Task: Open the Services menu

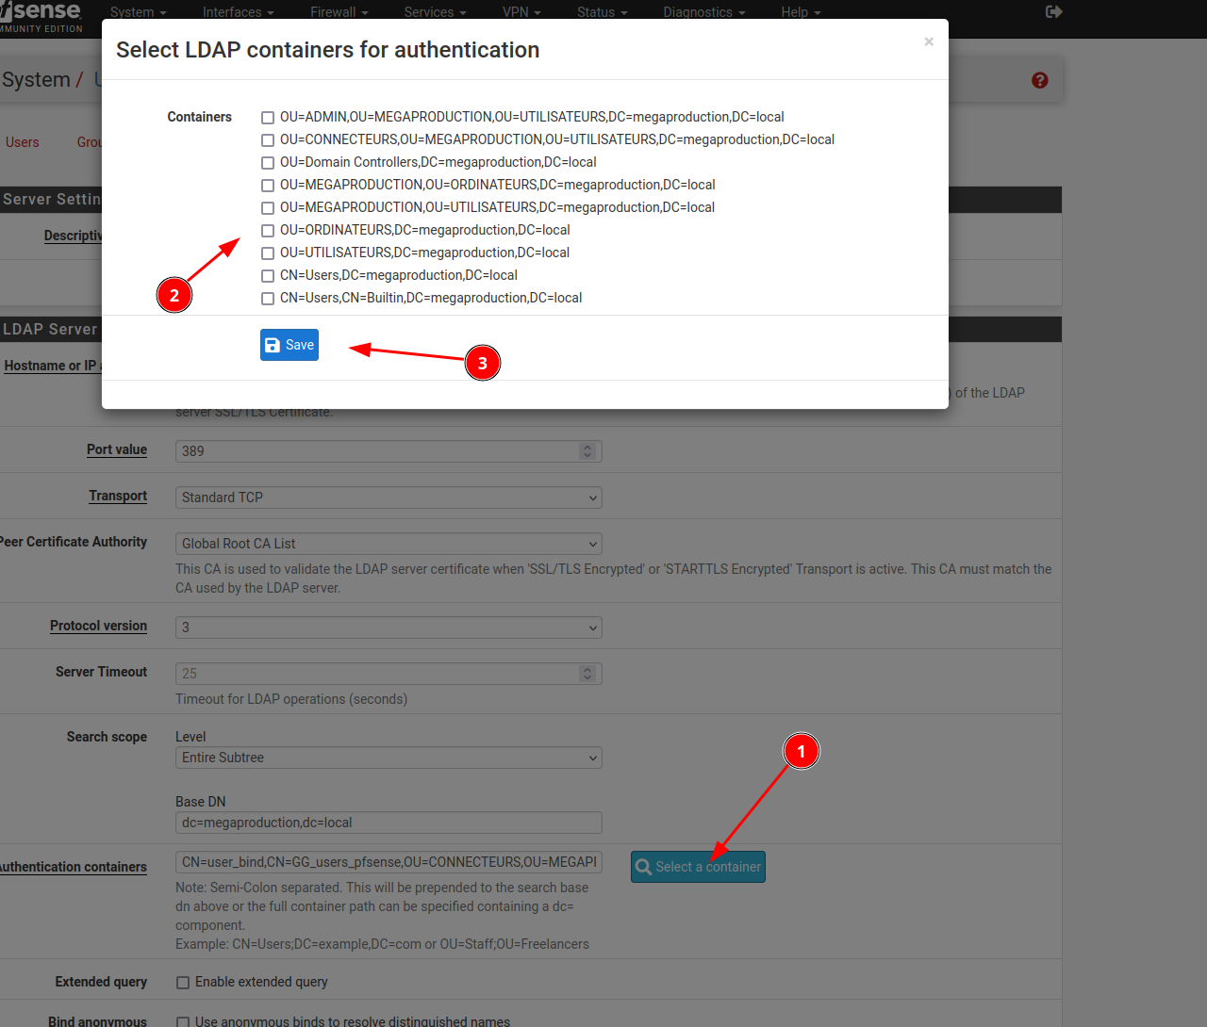Action: tap(435, 12)
